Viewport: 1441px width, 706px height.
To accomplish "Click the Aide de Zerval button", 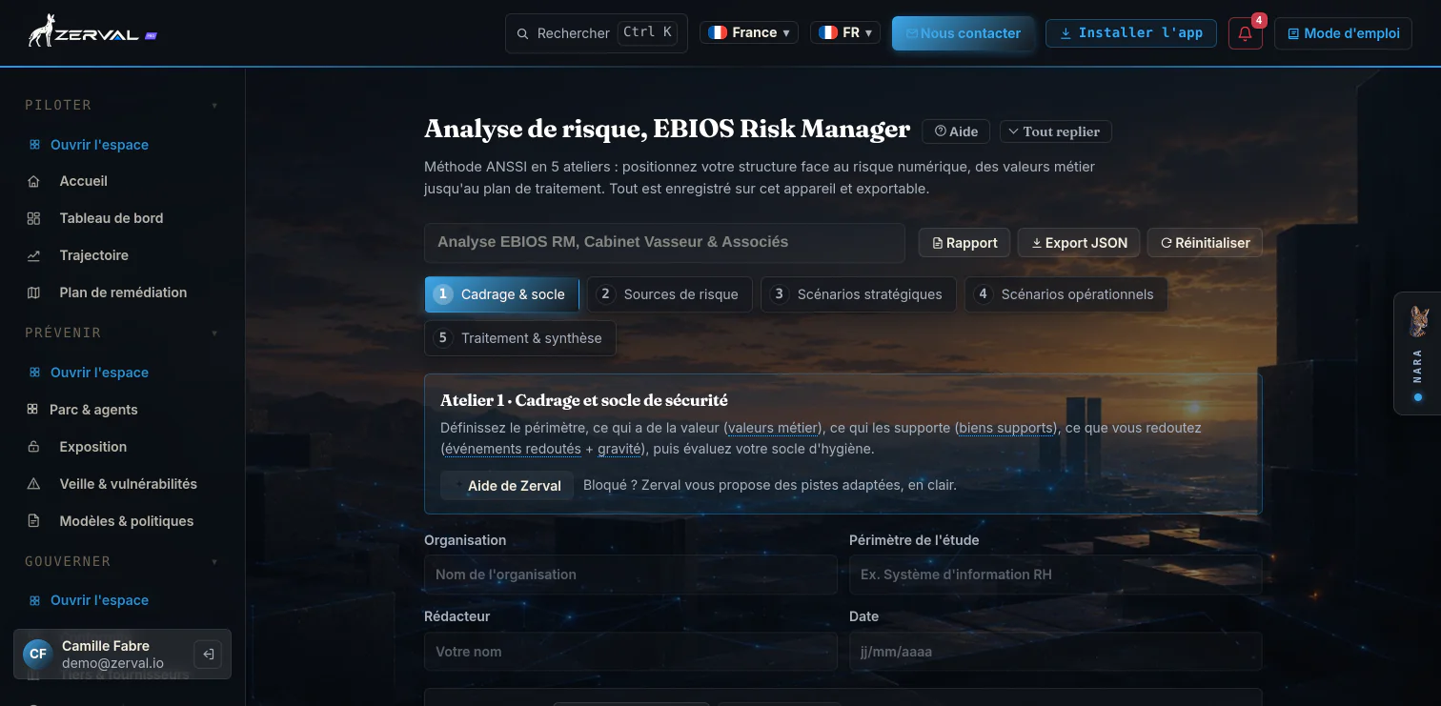I will tap(507, 485).
